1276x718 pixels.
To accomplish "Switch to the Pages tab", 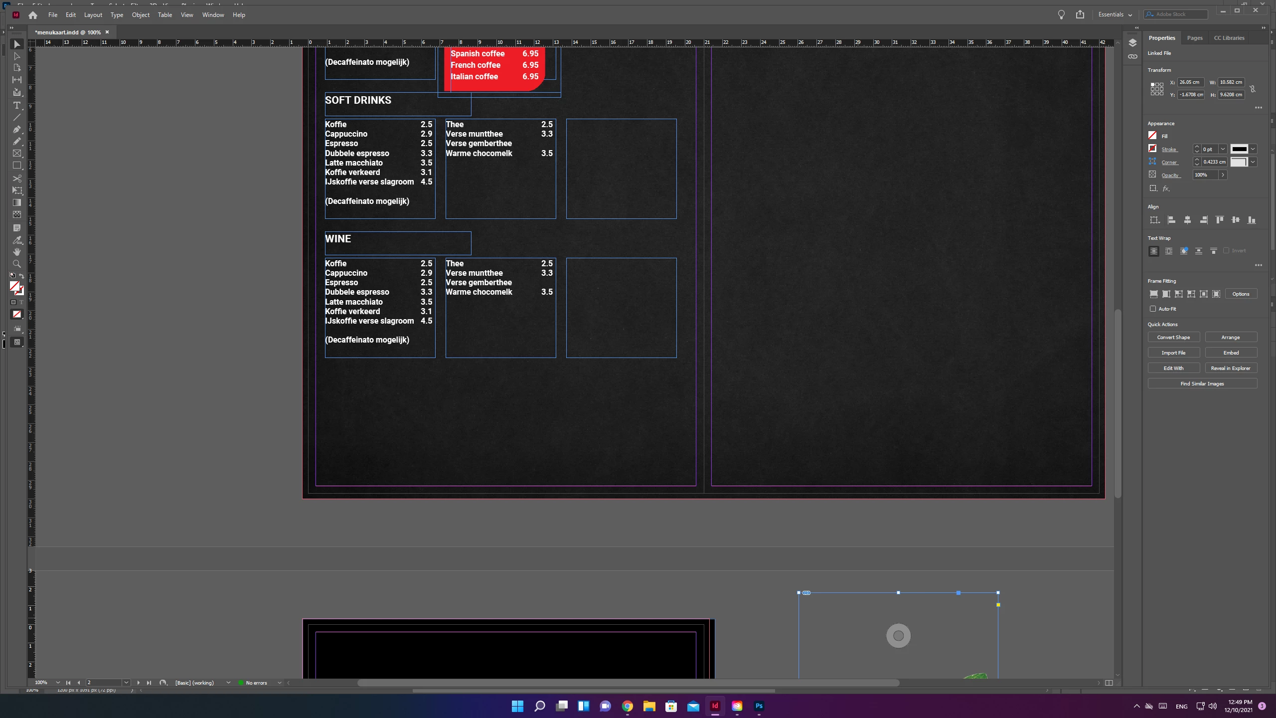I will pyautogui.click(x=1194, y=38).
